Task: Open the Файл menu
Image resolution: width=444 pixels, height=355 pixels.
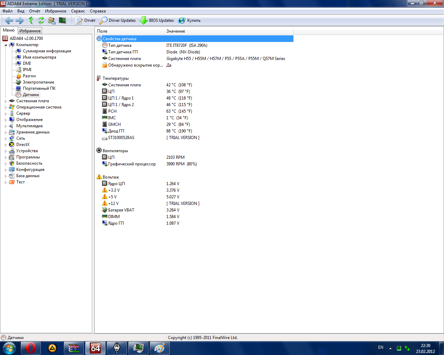Action: (x=7, y=11)
